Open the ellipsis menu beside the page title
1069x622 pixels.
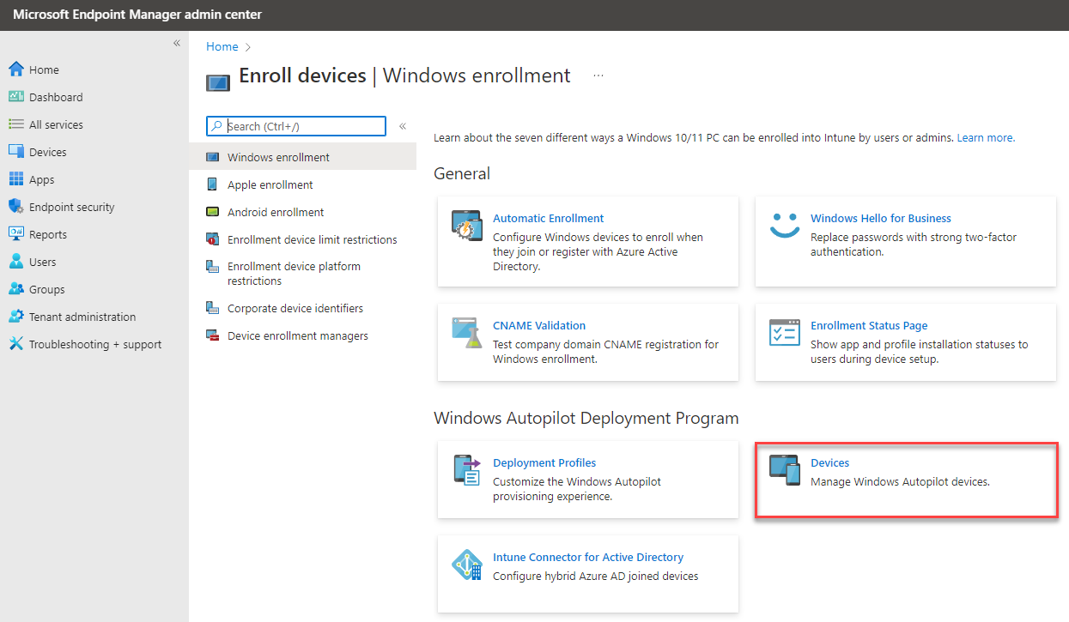(x=598, y=75)
